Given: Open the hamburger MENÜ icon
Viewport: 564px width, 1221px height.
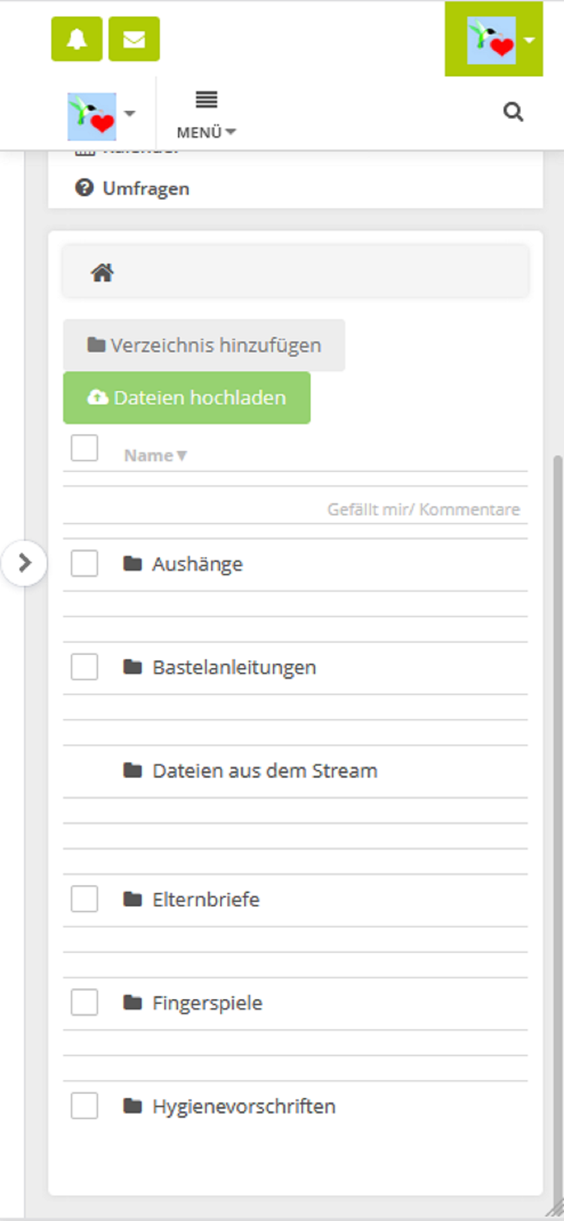Looking at the screenshot, I should pyautogui.click(x=207, y=99).
